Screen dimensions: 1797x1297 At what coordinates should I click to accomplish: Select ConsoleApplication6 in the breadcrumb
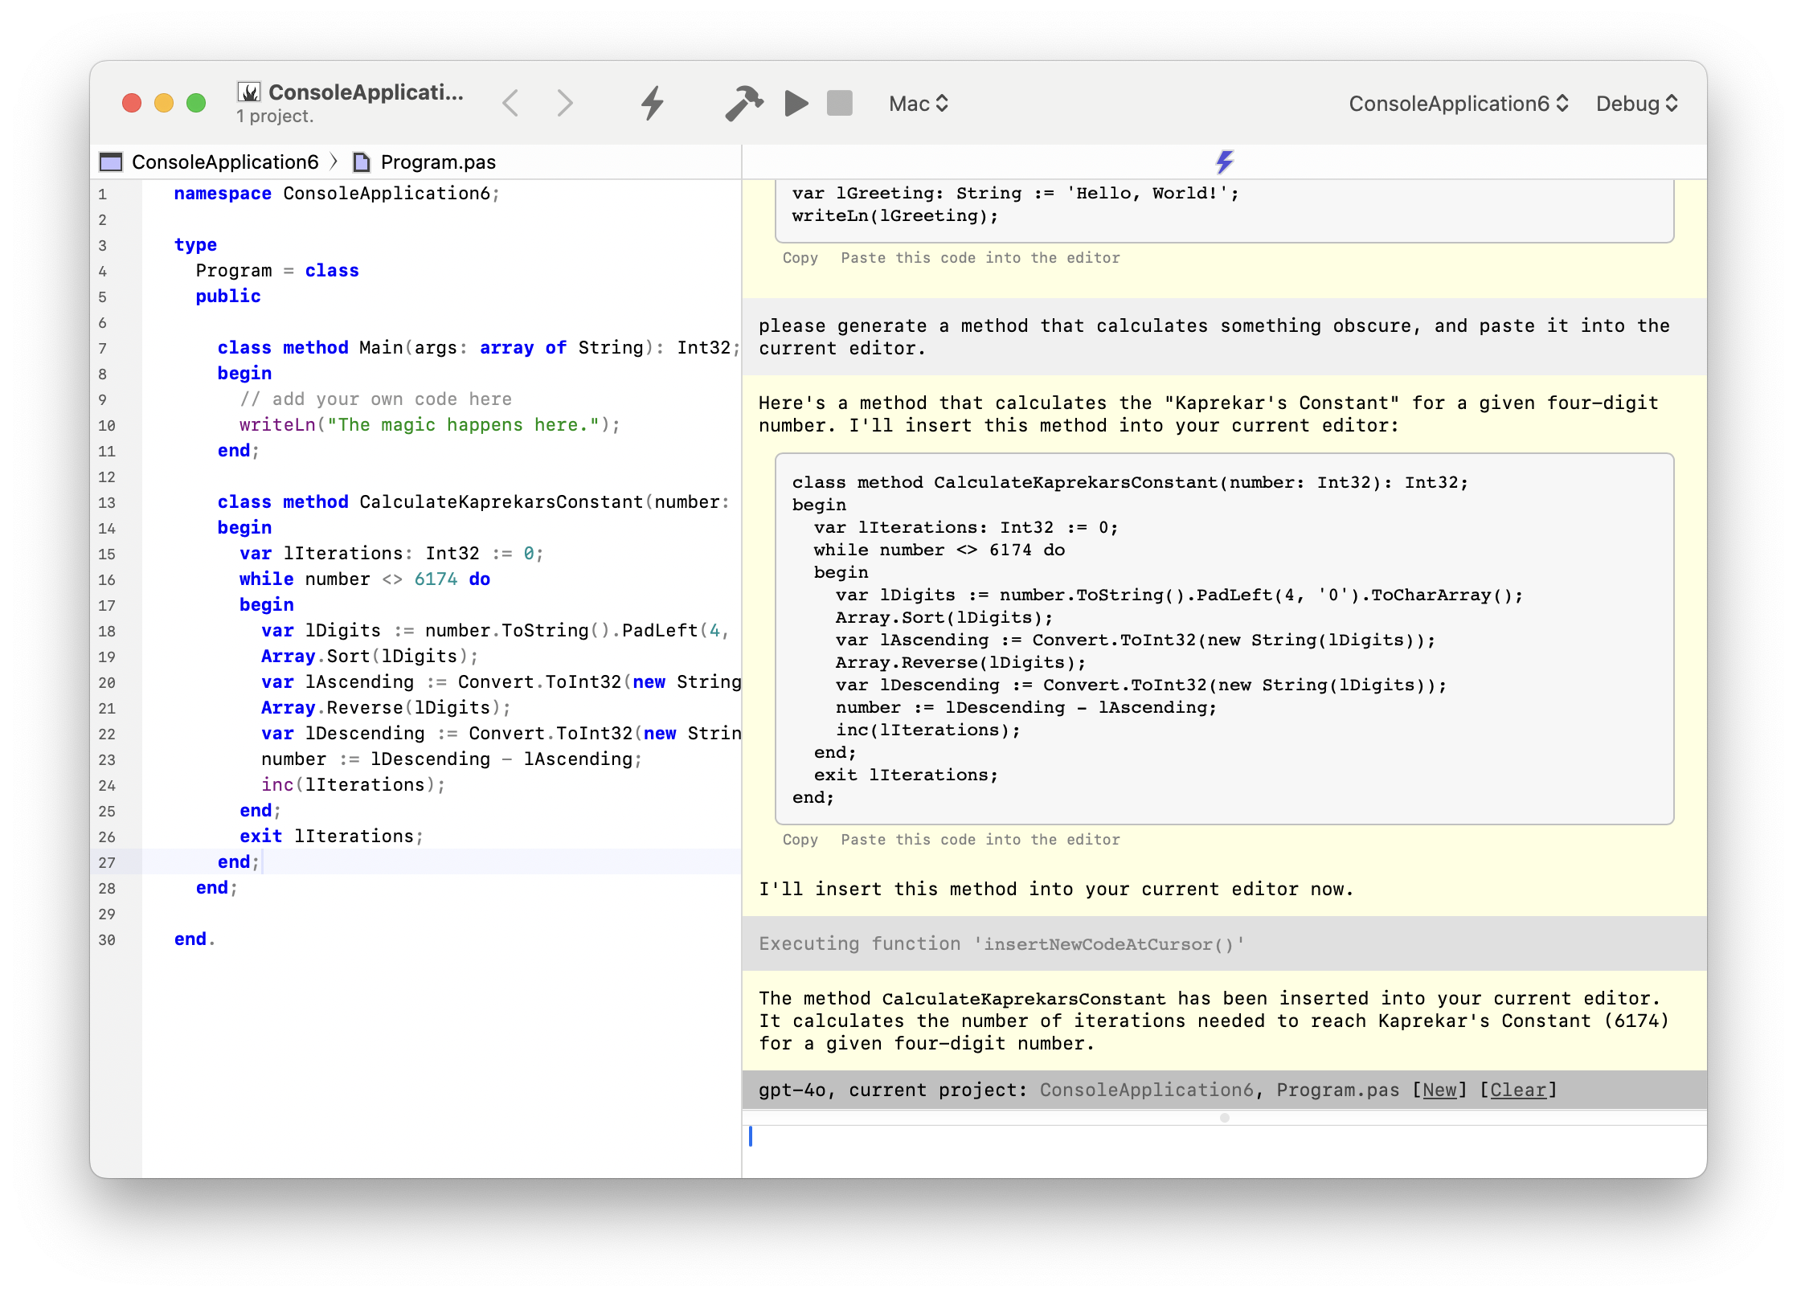(x=225, y=162)
